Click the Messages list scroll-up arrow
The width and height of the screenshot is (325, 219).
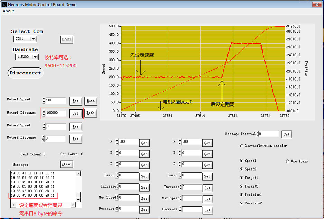[x=78, y=174]
